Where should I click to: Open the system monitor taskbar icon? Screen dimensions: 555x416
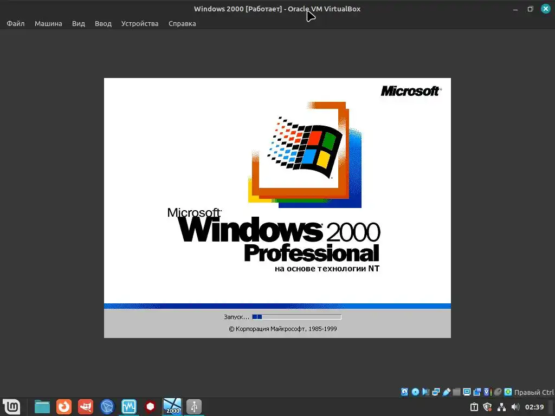(x=129, y=406)
